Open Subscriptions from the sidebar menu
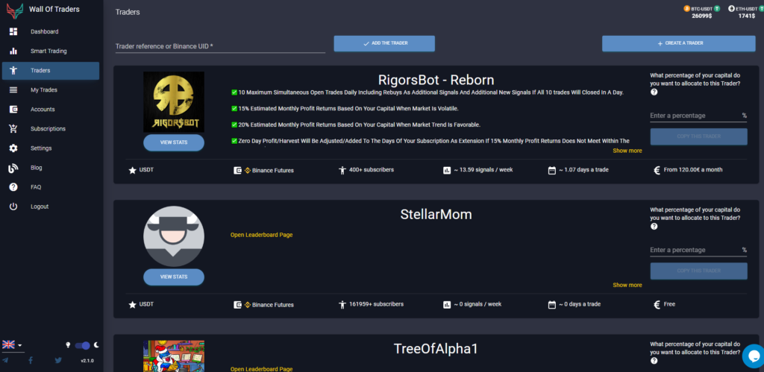The width and height of the screenshot is (764, 372). pyautogui.click(x=48, y=129)
